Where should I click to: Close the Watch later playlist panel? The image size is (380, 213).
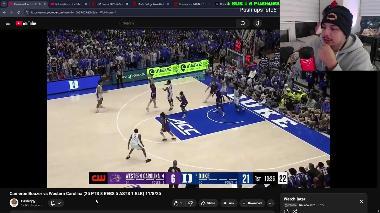coord(362,201)
